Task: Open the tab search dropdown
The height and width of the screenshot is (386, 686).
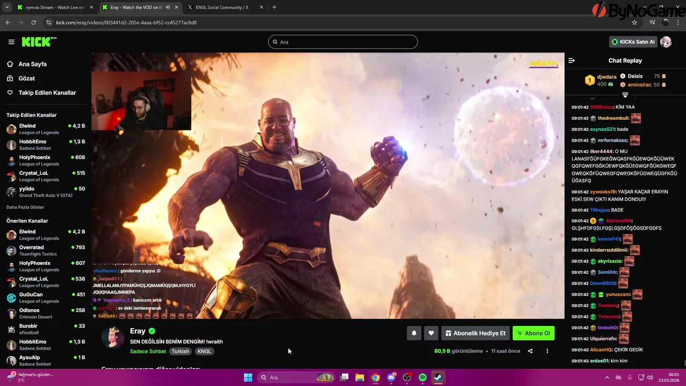Action: [x=7, y=8]
